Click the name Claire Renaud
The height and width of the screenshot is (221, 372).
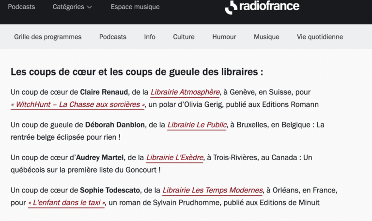104,92
